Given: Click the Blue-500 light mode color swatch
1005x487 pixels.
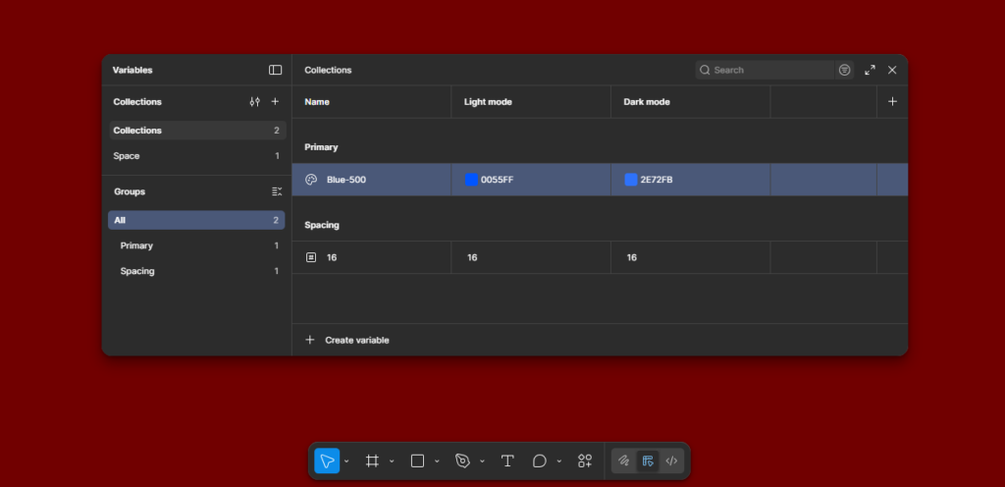Looking at the screenshot, I should [471, 180].
